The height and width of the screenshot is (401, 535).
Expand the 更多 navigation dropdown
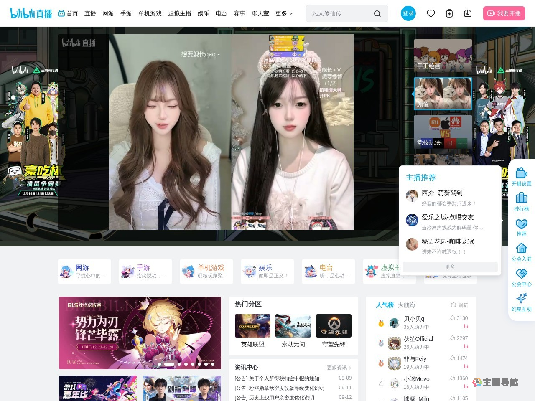tap(284, 13)
